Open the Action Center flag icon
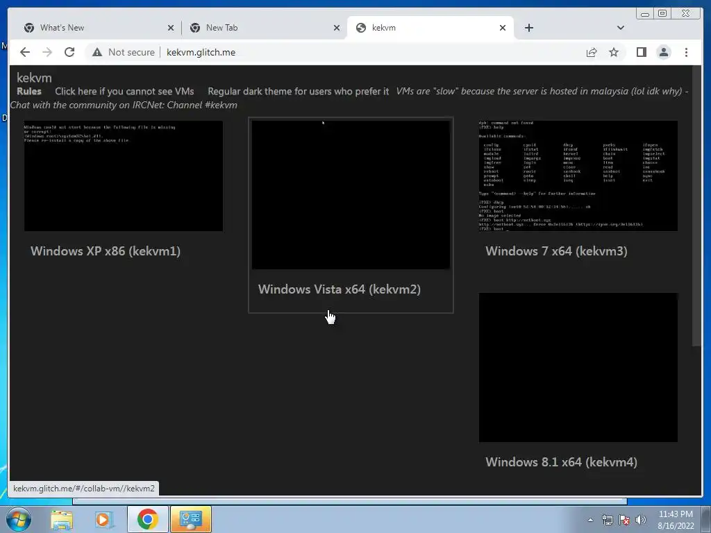Screen dimensions: 711x533 pyautogui.click(x=624, y=520)
